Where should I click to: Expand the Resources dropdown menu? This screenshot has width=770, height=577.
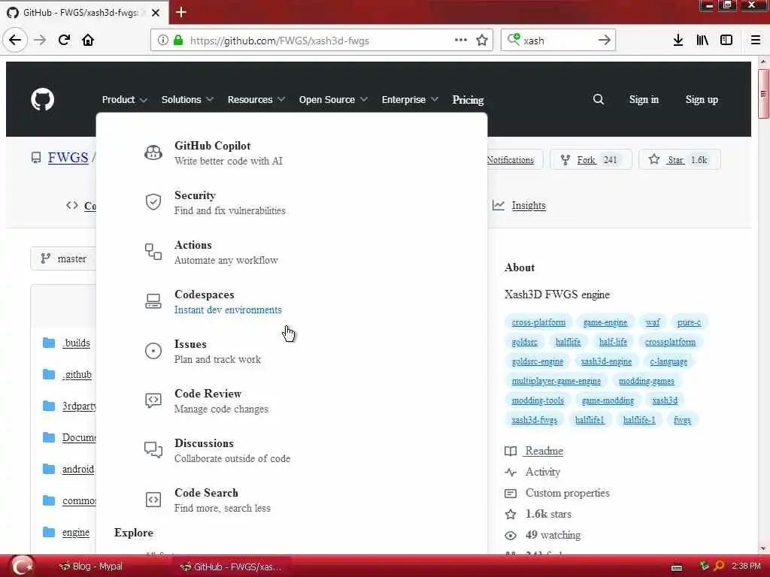[x=256, y=100]
